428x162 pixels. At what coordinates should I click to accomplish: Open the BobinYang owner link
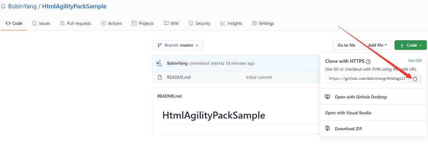pyautogui.click(x=23, y=7)
